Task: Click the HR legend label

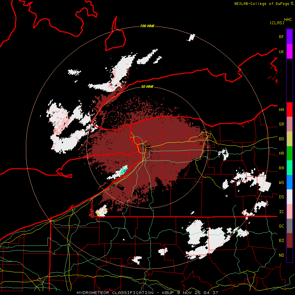Action: 281,153
